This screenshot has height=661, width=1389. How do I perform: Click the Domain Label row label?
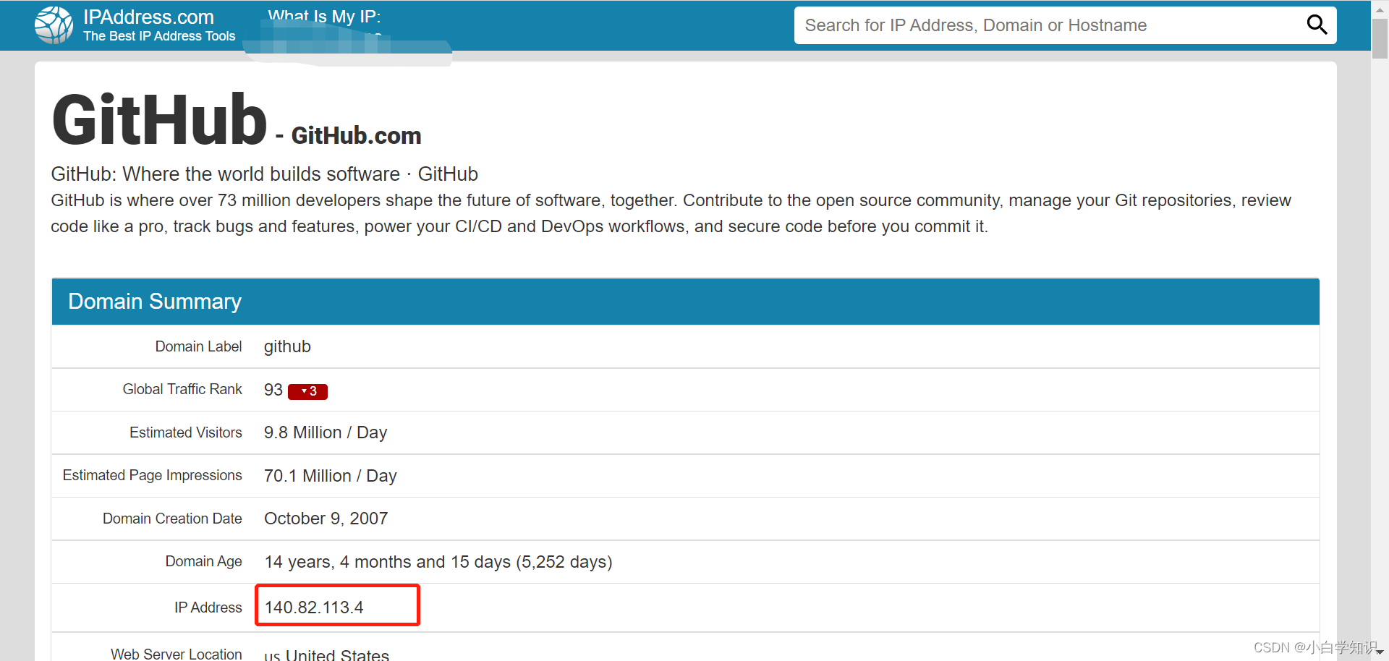pos(198,346)
